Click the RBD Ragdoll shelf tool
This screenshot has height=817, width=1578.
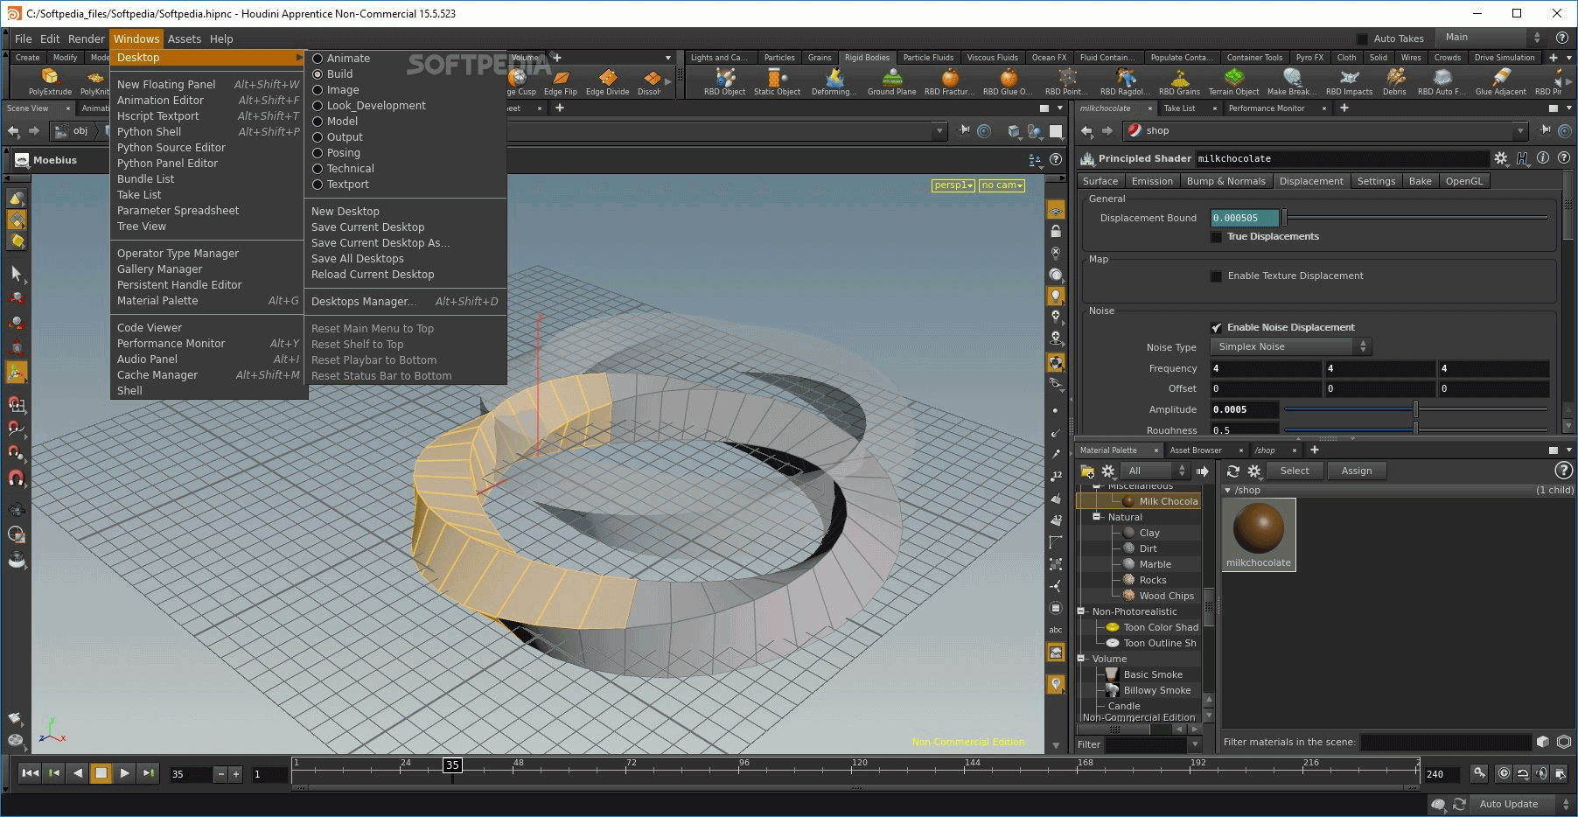1125,81
